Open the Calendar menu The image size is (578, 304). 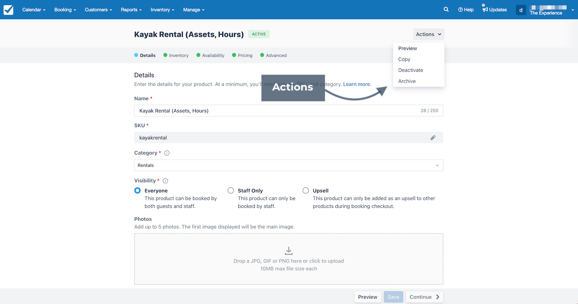[x=34, y=10]
